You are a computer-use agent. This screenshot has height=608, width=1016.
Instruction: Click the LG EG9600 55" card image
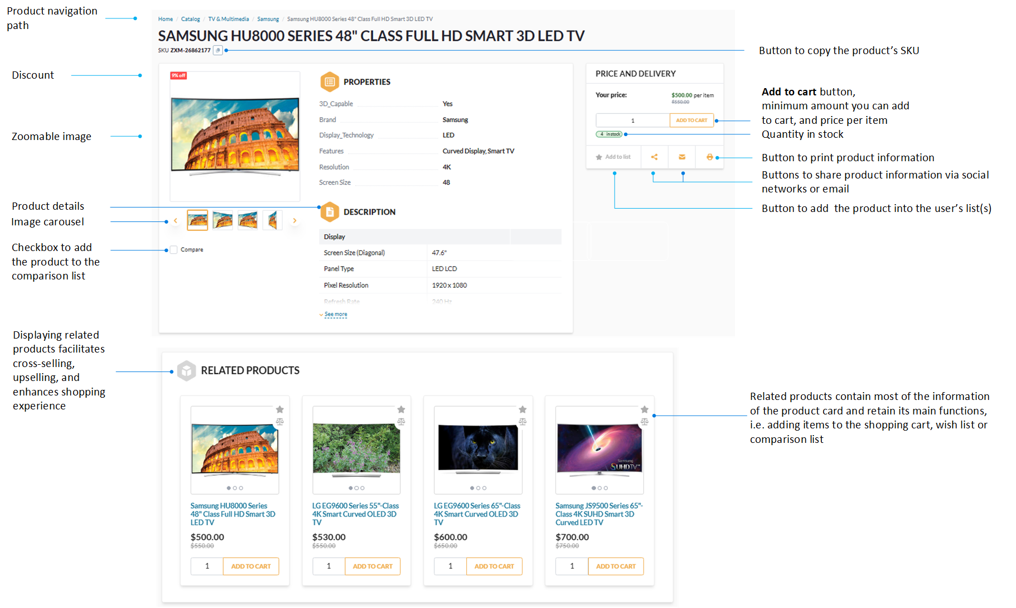(356, 449)
